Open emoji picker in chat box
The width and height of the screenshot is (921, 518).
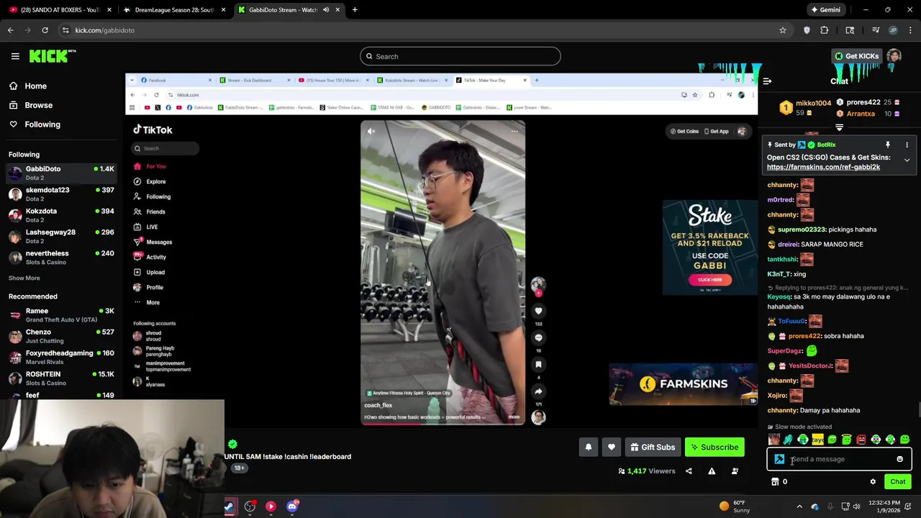[899, 459]
